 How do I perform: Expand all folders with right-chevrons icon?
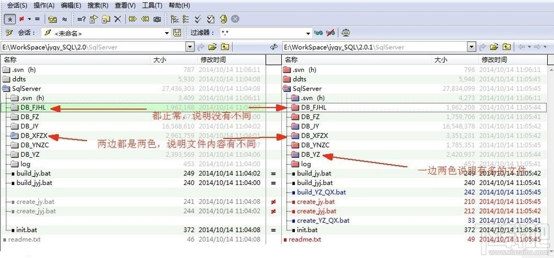click(132, 19)
